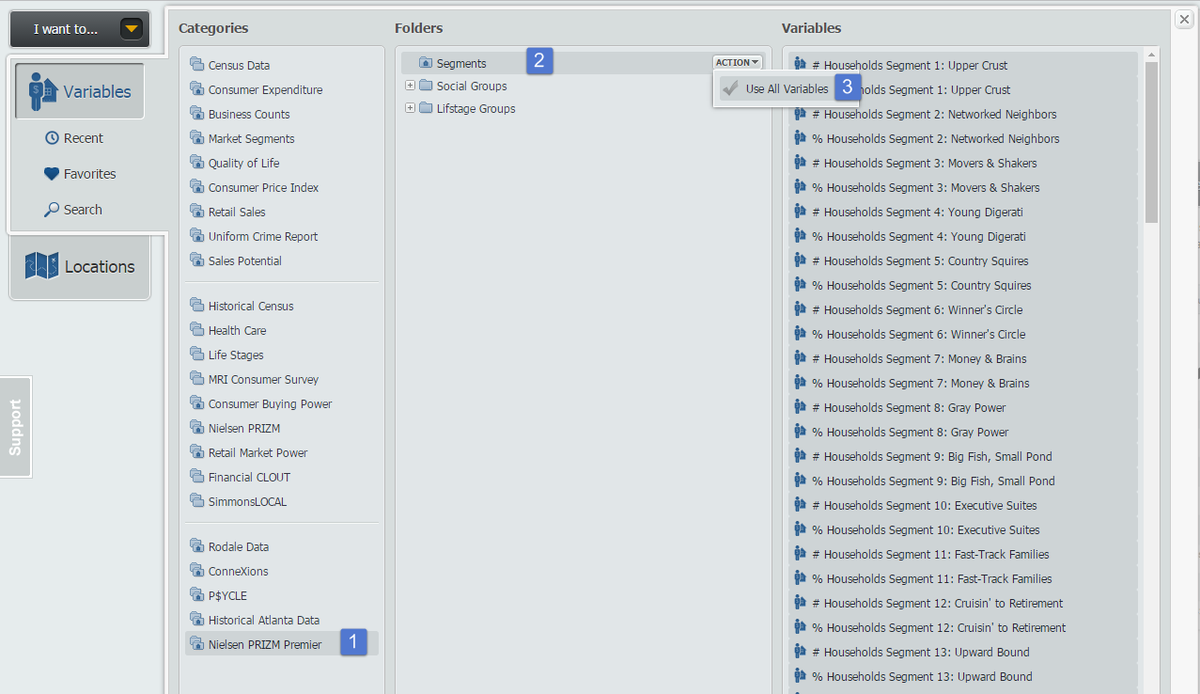
Task: Click the Historical Census folder icon
Action: coord(196,305)
